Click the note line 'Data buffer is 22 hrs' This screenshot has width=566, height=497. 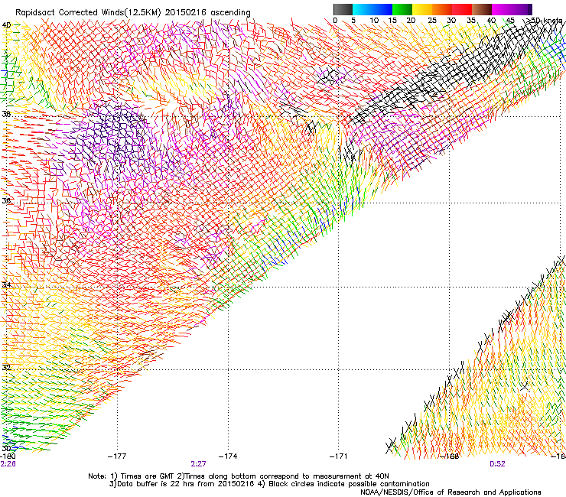coord(155,484)
